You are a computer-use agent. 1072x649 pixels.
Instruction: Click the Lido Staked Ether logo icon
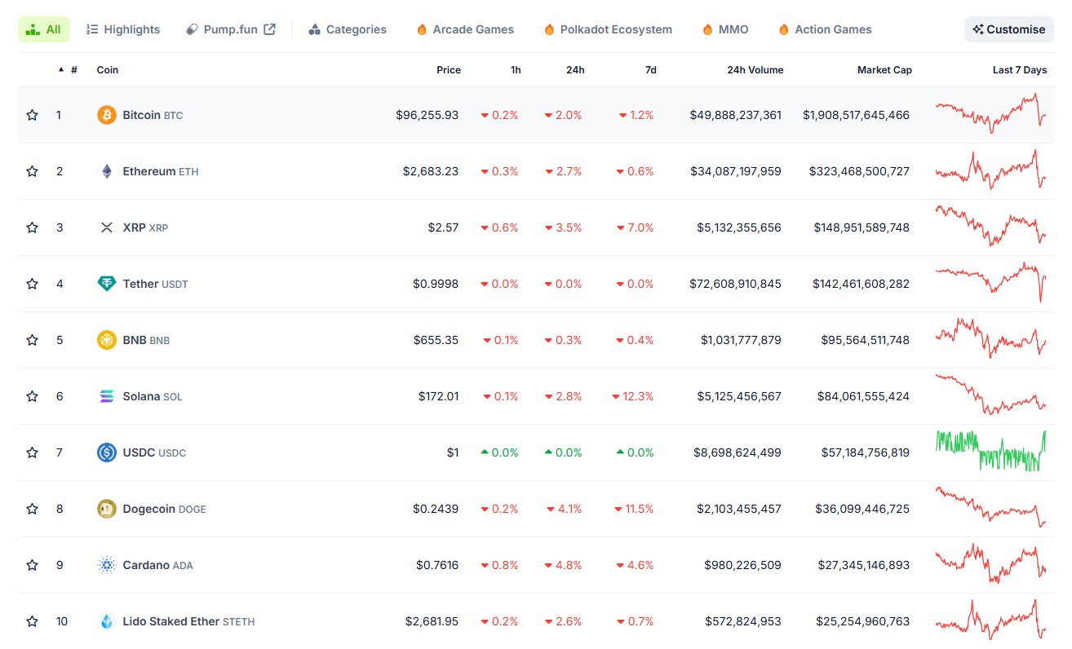click(107, 621)
